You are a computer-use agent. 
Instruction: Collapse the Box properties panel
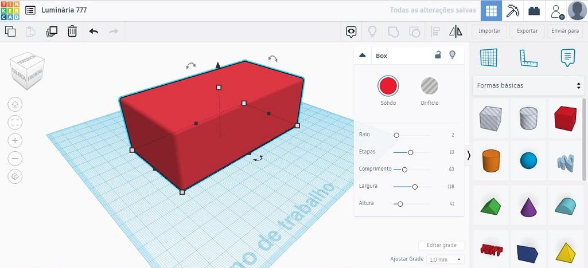pyautogui.click(x=362, y=56)
